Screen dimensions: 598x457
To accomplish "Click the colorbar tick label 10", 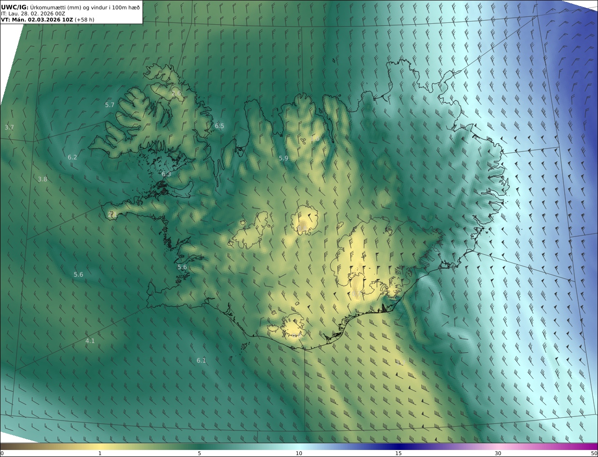I will tap(299, 453).
